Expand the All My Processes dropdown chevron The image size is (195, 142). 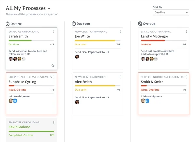[x=49, y=8]
